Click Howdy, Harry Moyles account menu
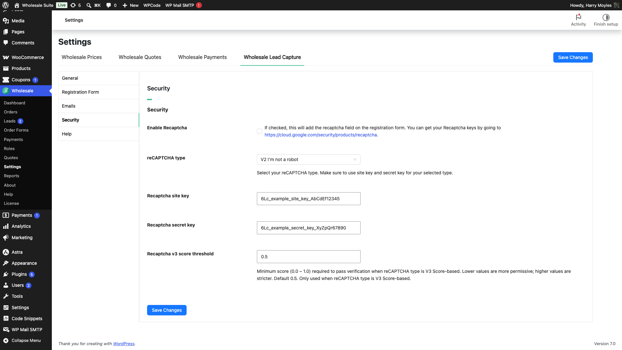Viewport: 622px width, 350px height. click(594, 5)
